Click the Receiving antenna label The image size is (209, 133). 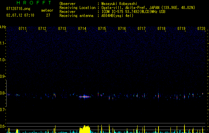click(x=76, y=16)
